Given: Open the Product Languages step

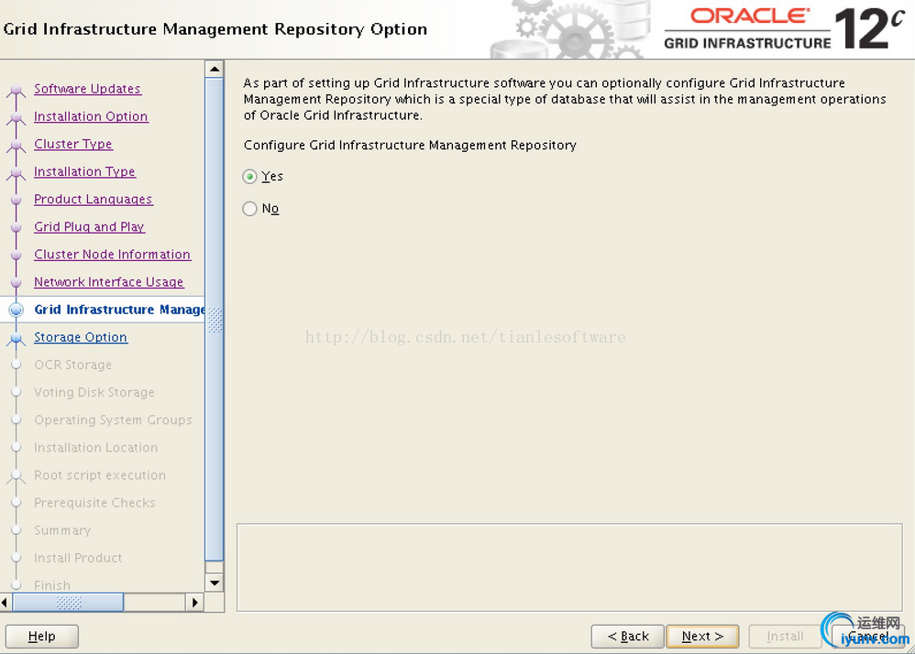Looking at the screenshot, I should [x=93, y=199].
